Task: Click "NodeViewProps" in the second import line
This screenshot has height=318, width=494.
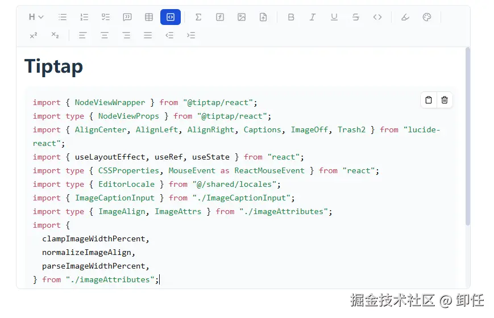Action: click(x=128, y=116)
